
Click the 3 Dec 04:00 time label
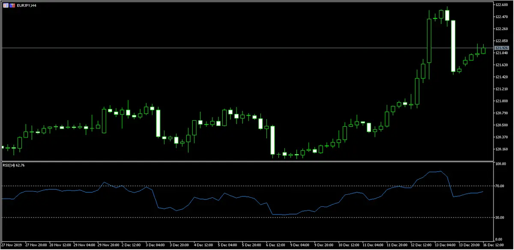coord(155,246)
